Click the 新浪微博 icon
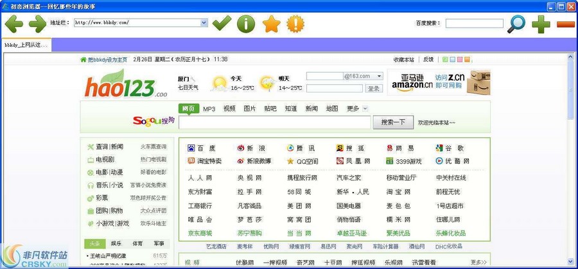 coord(241,161)
